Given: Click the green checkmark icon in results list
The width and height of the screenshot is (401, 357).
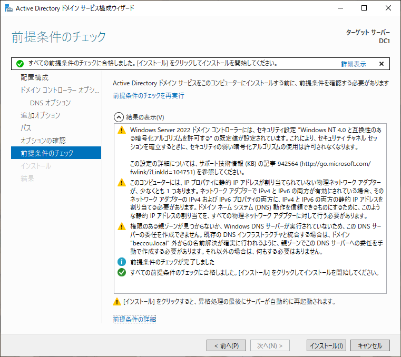Looking at the screenshot, I should click(x=122, y=272).
